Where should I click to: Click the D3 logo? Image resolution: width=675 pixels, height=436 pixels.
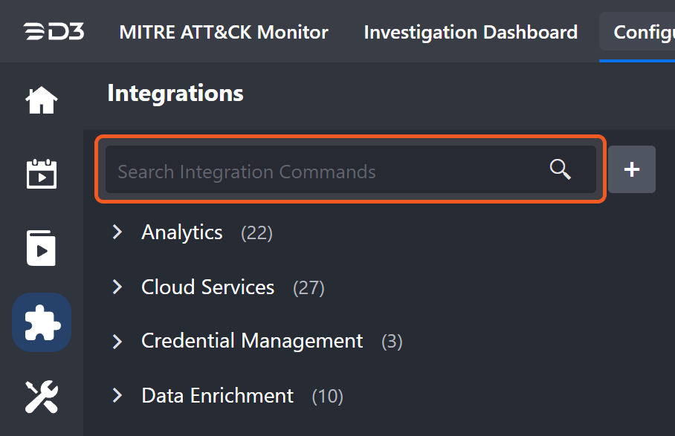click(54, 32)
